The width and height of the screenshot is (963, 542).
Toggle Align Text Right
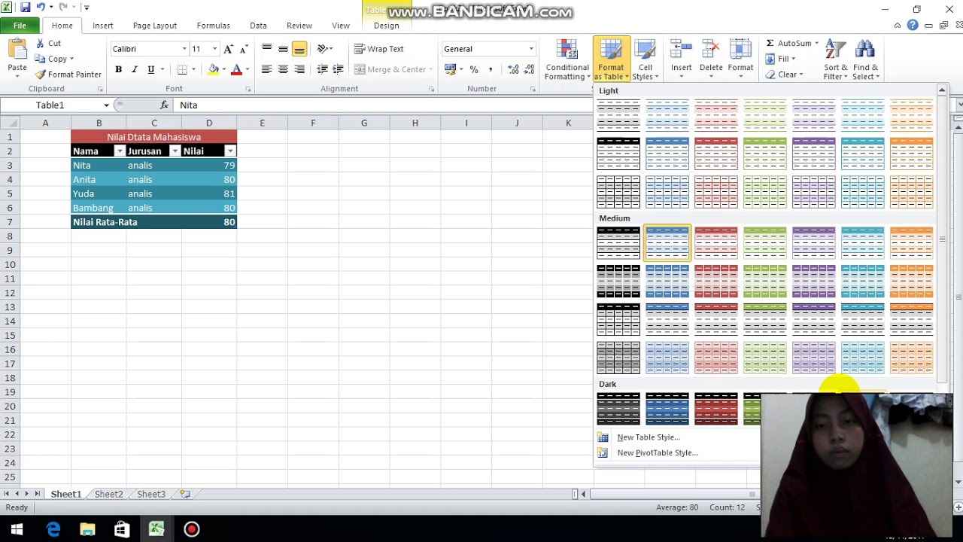[x=299, y=69]
